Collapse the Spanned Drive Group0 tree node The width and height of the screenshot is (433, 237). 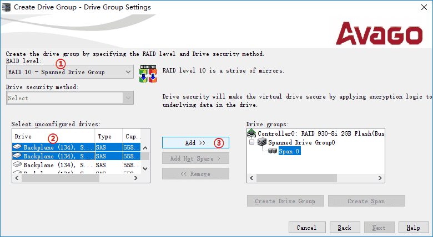click(x=251, y=142)
